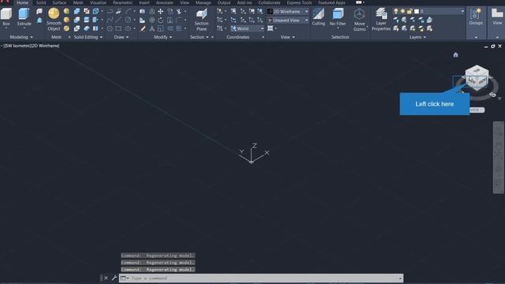Image resolution: width=505 pixels, height=284 pixels.
Task: Click the View button at ribbon's end
Action: [x=497, y=16]
